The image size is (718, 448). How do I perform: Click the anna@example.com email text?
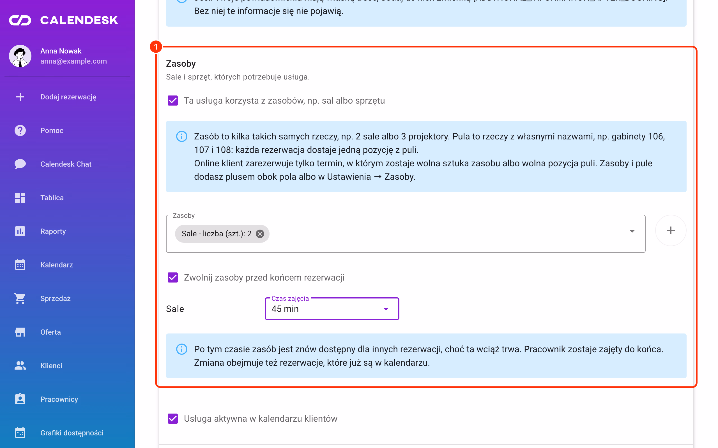coord(73,61)
